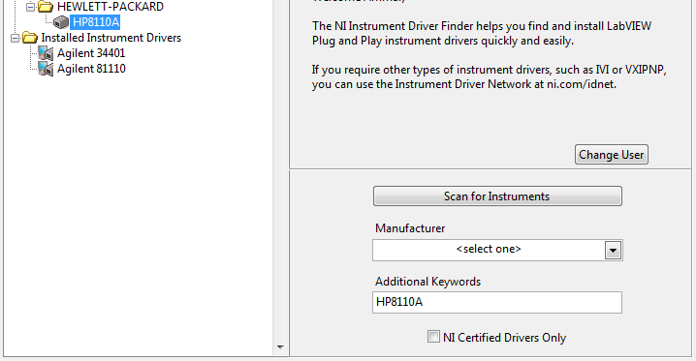Click the HP8110A instrument device icon
The height and width of the screenshot is (361, 696).
tap(61, 22)
